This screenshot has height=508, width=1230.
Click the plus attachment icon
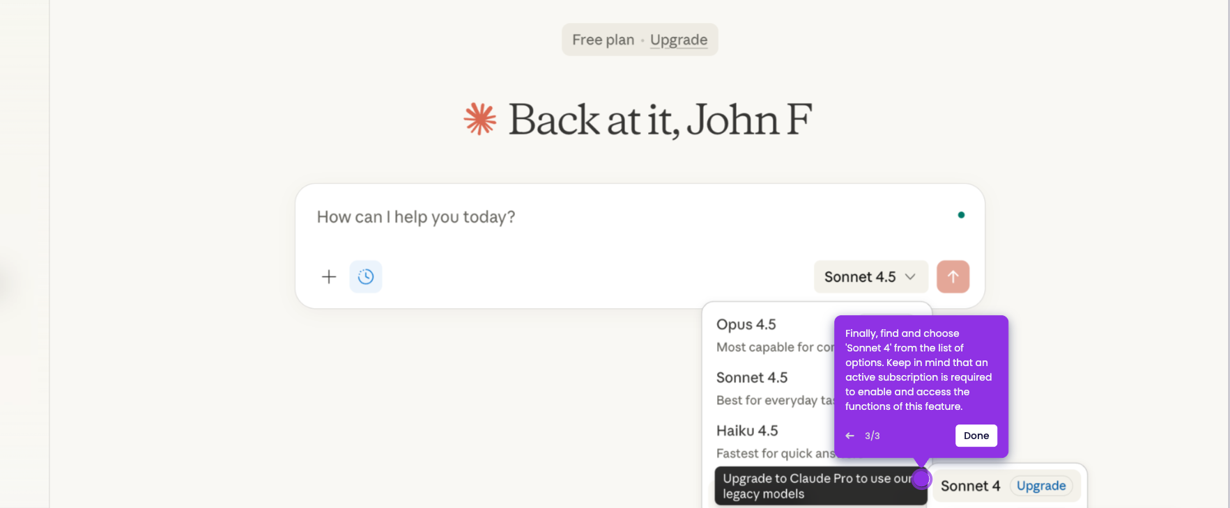(x=329, y=277)
